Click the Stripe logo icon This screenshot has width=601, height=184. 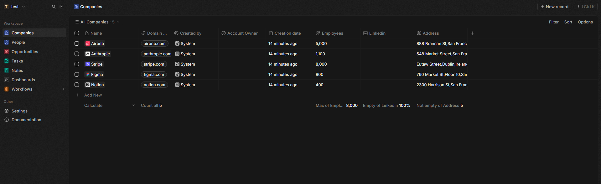coord(88,64)
